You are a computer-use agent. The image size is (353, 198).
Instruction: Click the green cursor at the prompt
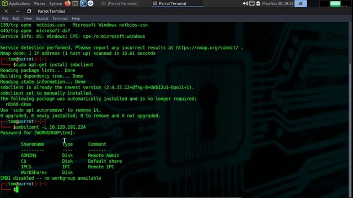point(17,190)
